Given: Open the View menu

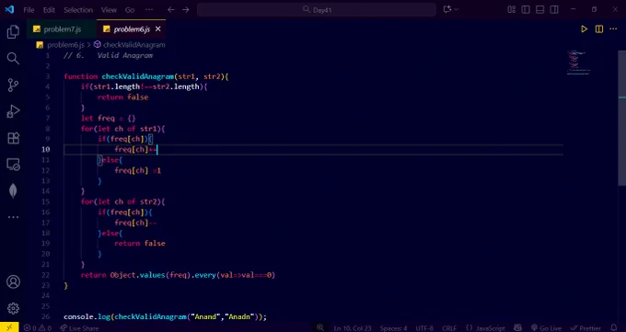Looking at the screenshot, I should [109, 10].
